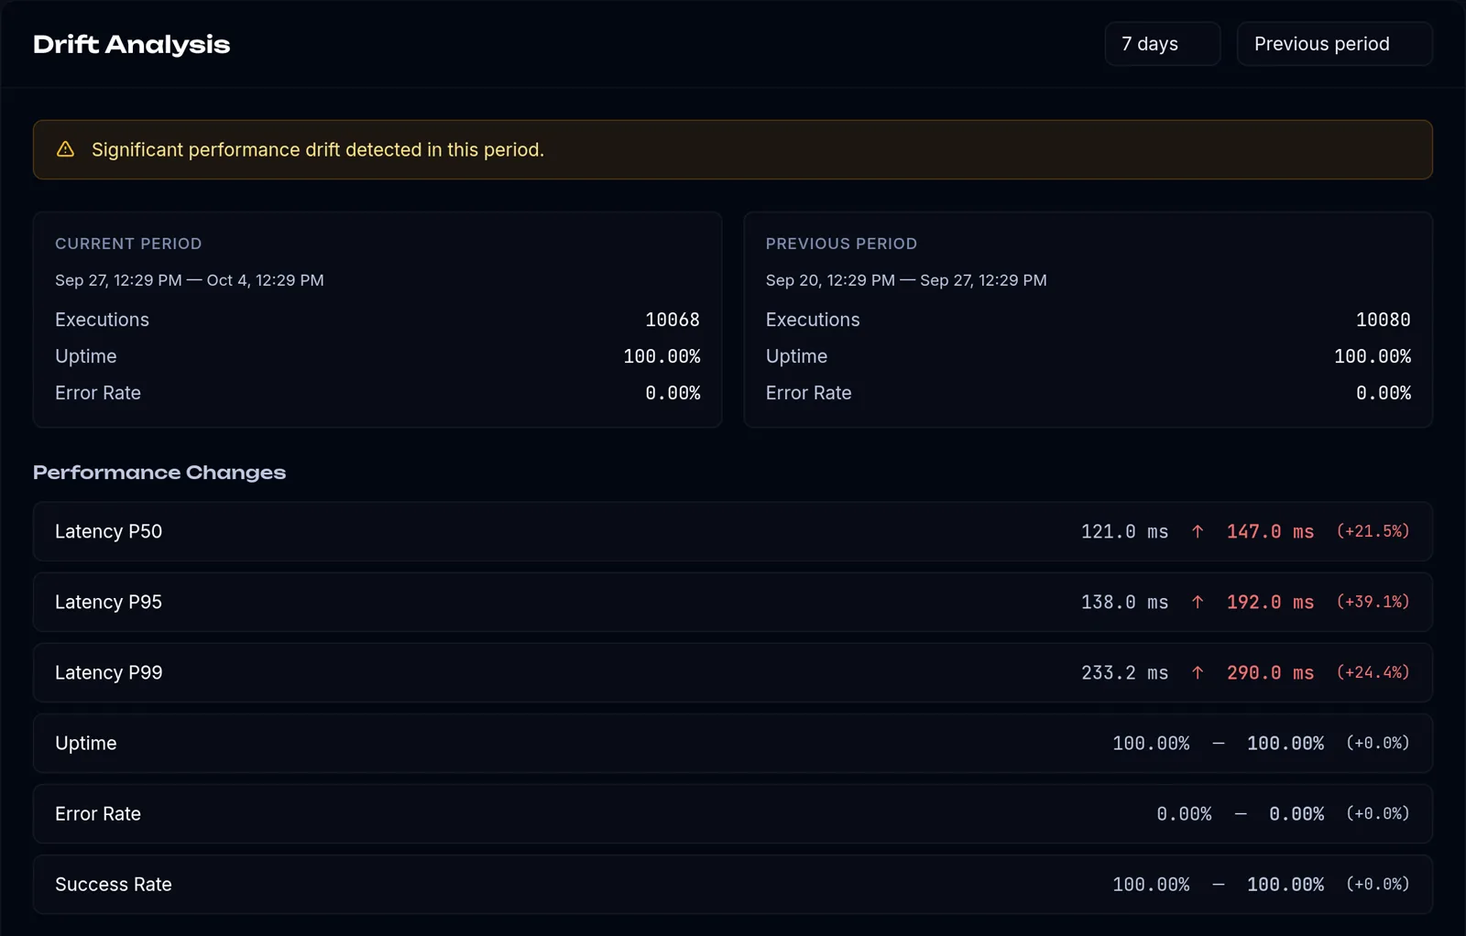This screenshot has width=1466, height=936.
Task: Click the Drift Analysis heading
Action: click(131, 44)
